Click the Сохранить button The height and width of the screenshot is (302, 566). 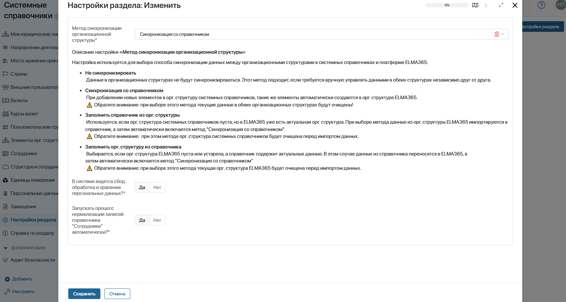(x=84, y=294)
